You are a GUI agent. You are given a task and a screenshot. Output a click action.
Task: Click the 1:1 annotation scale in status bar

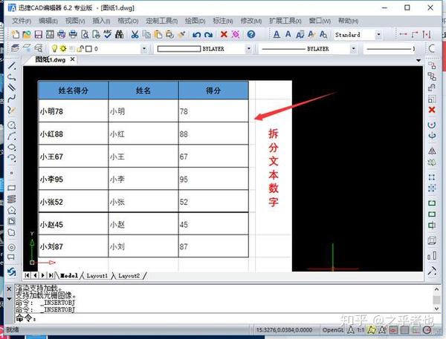tap(361, 330)
